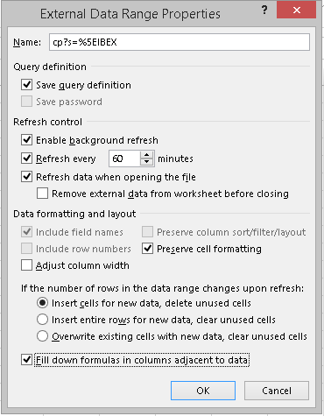Image resolution: width=324 pixels, height=416 pixels.
Task: Click the refresh minutes value box
Action: 124,159
